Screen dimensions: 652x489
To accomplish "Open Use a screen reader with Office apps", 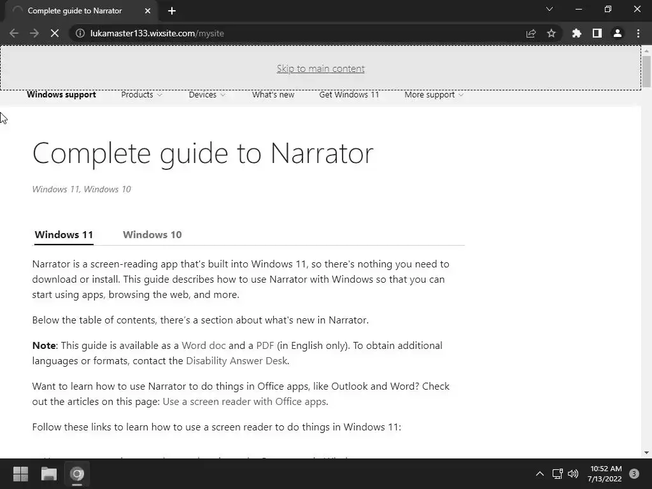I will pyautogui.click(x=244, y=401).
